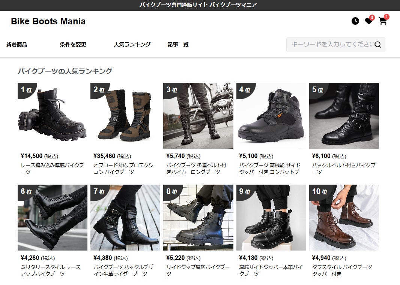Open rank 3 multi-belt long boots image
400x285 pixels.
point(198,116)
